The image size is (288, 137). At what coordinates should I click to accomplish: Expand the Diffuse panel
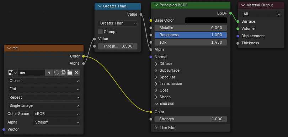[156, 64]
